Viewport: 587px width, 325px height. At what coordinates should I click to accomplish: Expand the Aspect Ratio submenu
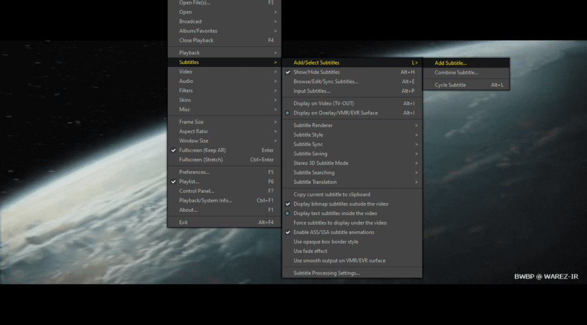pyautogui.click(x=193, y=131)
